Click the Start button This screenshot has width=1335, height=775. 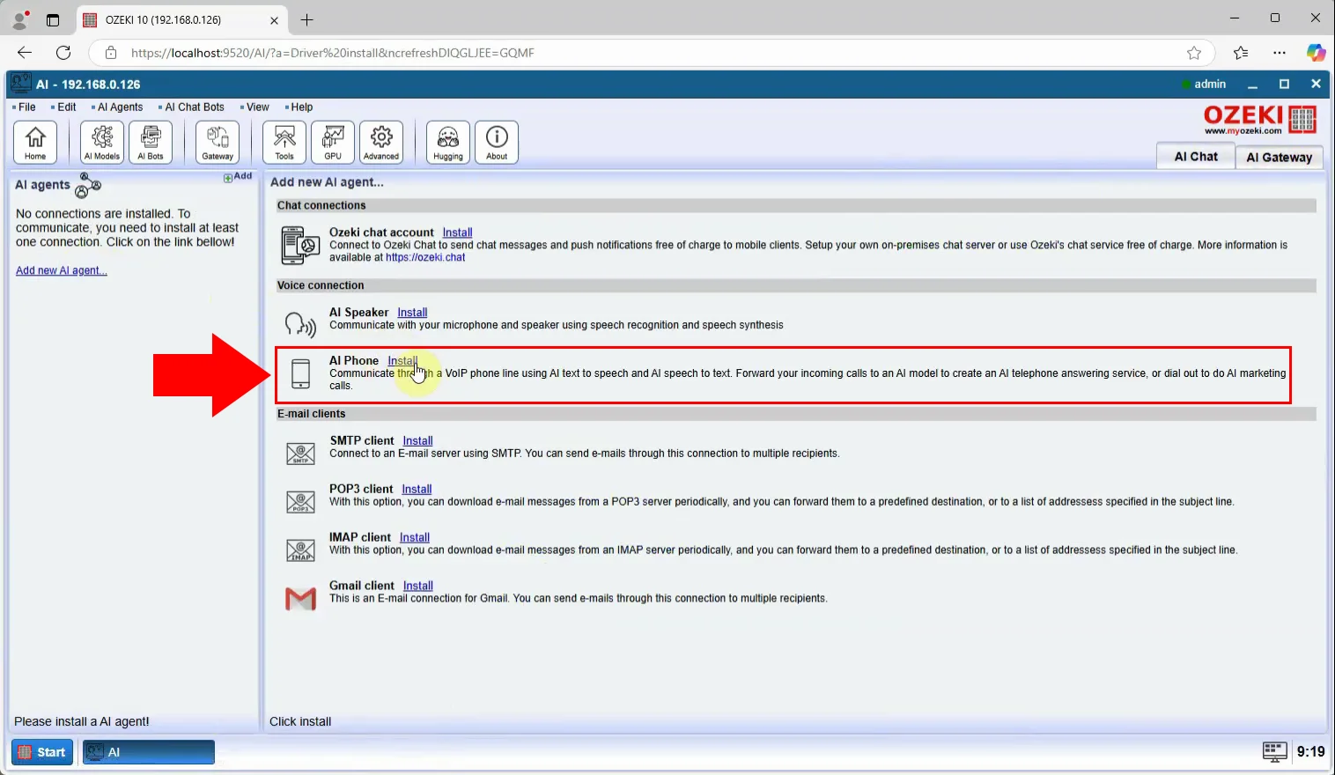[42, 752]
